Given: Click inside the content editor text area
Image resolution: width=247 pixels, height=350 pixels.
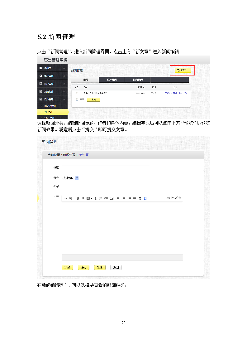Looking at the screenshot, I should click(x=122, y=228).
